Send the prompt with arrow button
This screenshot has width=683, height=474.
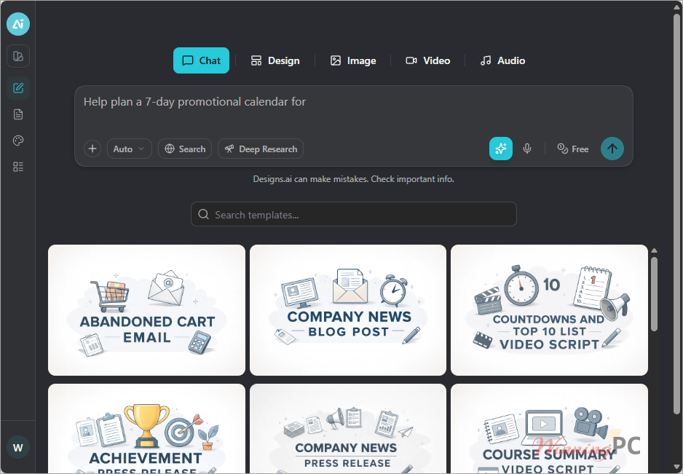tap(612, 149)
